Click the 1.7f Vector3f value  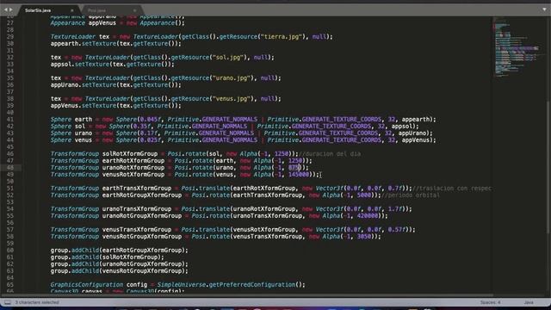tap(395, 208)
